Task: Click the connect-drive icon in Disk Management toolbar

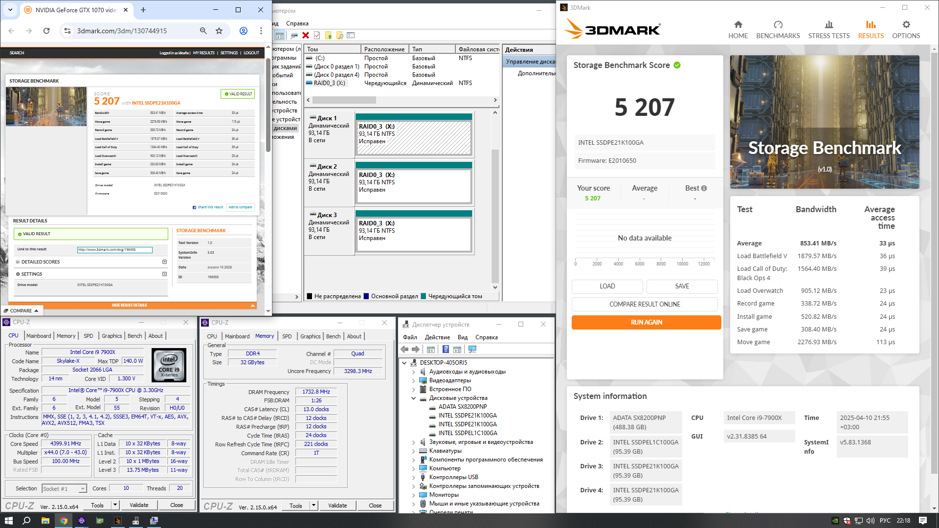Action: click(294, 35)
